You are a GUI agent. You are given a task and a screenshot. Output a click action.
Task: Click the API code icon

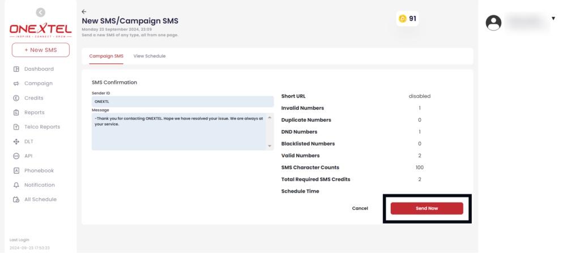click(16, 156)
